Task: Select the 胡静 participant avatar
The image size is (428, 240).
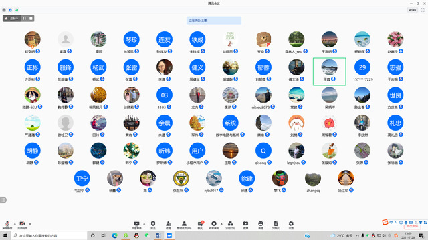Action: pyautogui.click(x=33, y=151)
